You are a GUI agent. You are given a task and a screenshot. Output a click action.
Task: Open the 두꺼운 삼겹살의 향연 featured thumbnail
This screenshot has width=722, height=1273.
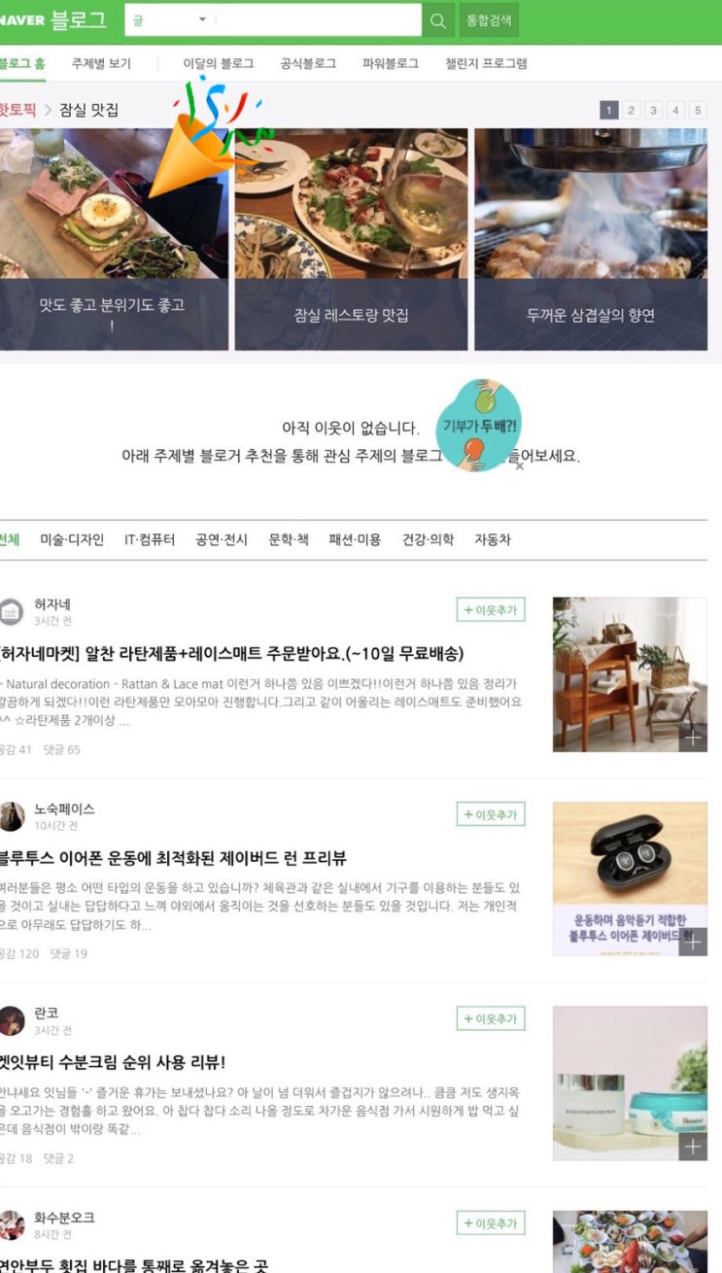(x=591, y=239)
